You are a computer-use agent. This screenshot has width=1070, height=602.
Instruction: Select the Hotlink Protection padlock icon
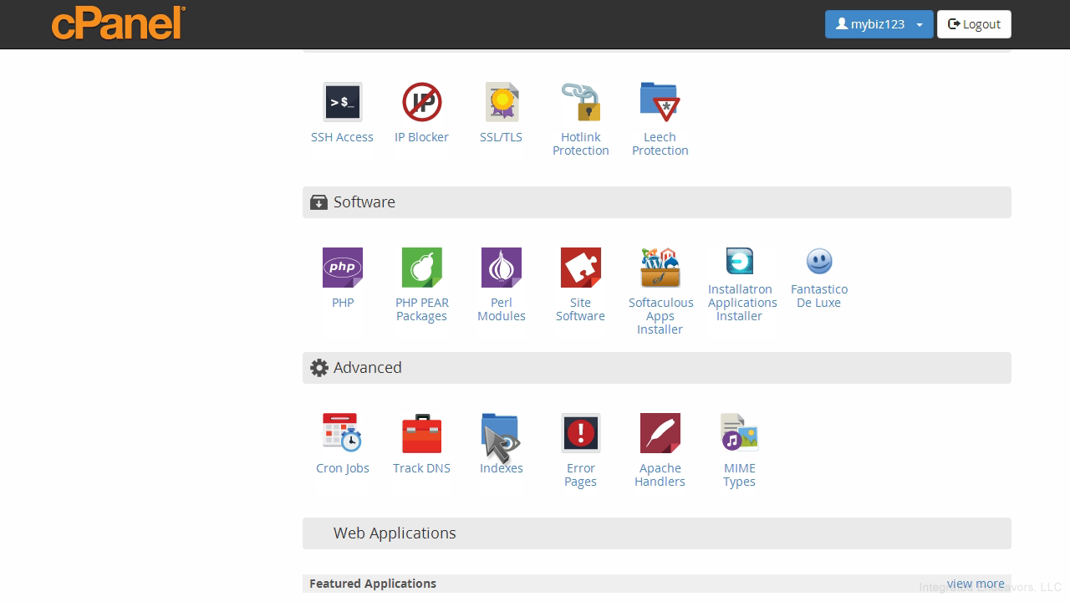580,103
